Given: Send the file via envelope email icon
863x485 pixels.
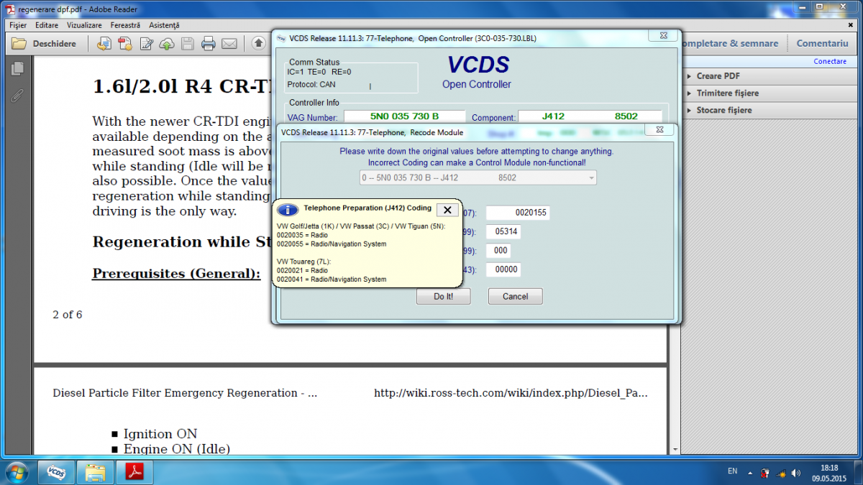Looking at the screenshot, I should click(229, 44).
